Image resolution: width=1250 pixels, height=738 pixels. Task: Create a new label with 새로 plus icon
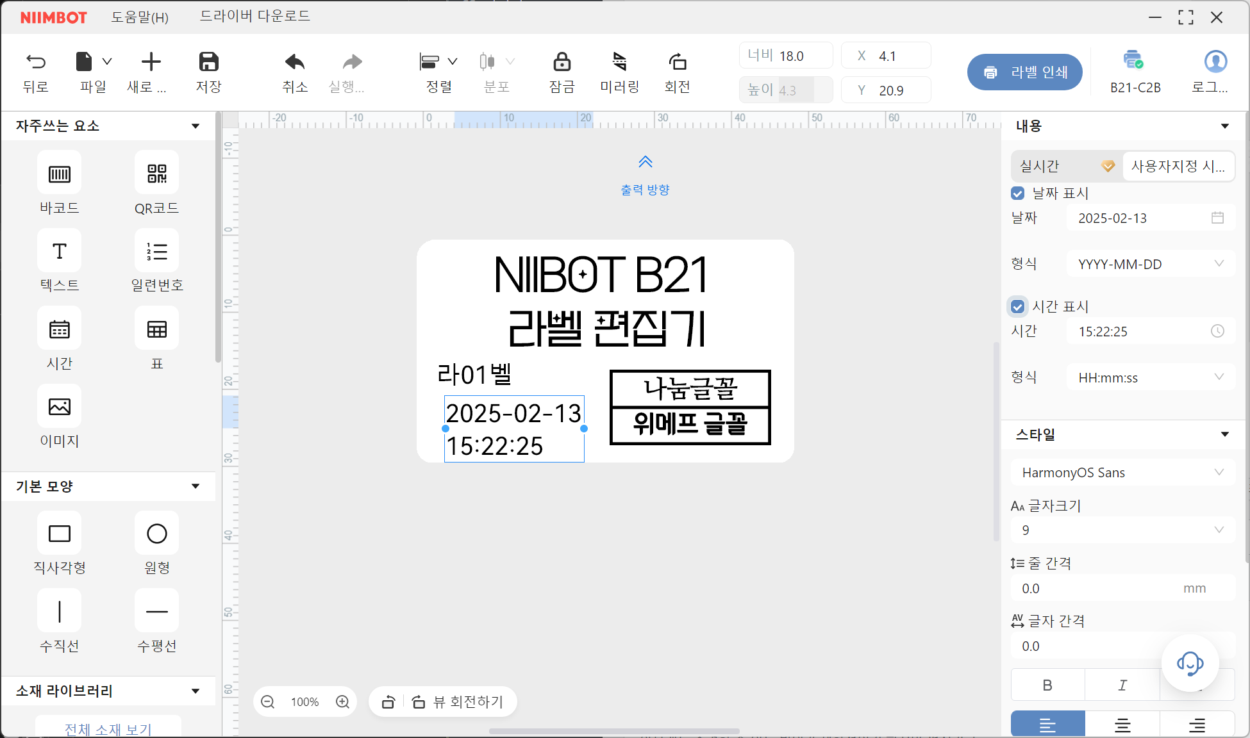pos(151,61)
